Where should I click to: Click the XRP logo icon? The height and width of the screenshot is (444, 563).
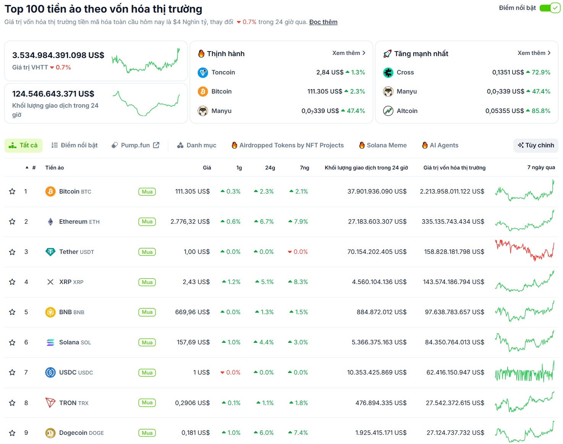[x=50, y=282]
